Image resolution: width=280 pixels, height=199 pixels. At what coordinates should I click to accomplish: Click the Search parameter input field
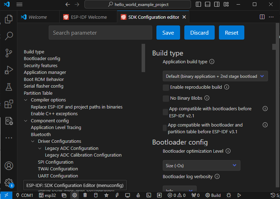pyautogui.click(x=100, y=33)
